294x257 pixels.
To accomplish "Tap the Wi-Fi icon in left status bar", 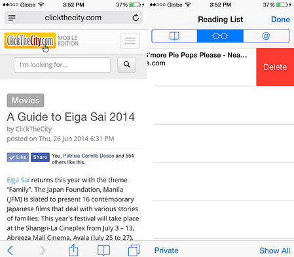I will 41,5.
